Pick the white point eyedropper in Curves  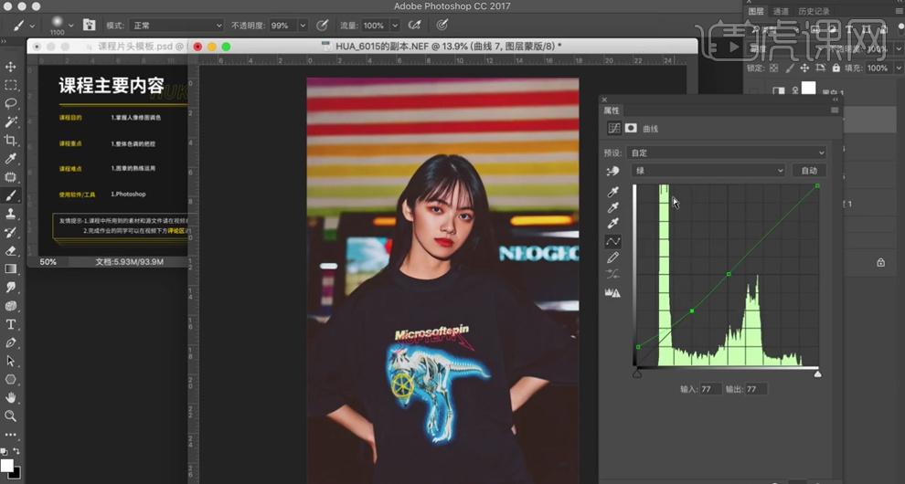point(613,223)
